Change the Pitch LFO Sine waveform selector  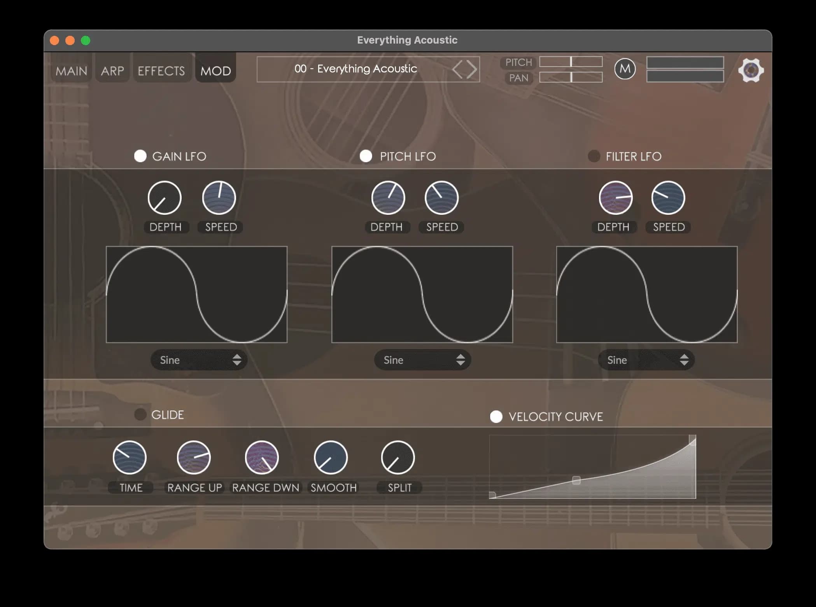pyautogui.click(x=422, y=360)
